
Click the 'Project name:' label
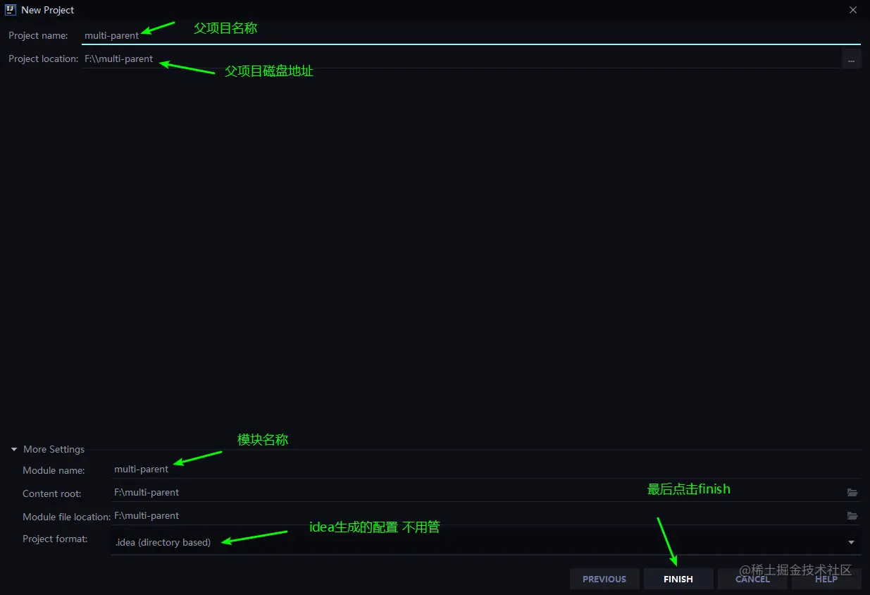[38, 35]
